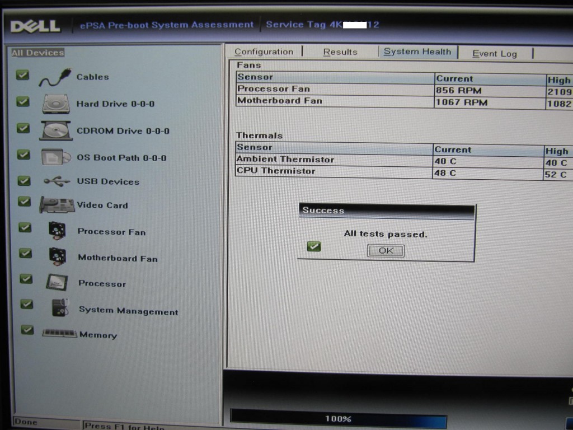Select the OS Boot Path icon

click(x=55, y=157)
